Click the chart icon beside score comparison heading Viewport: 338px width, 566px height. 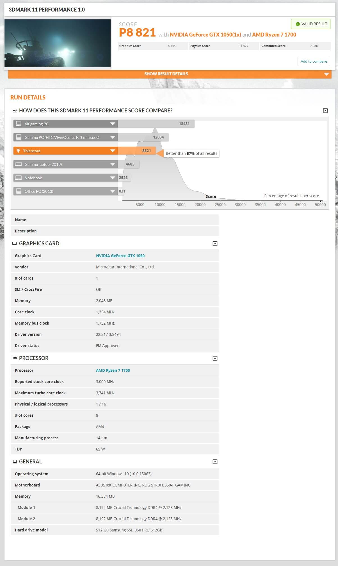(15, 111)
